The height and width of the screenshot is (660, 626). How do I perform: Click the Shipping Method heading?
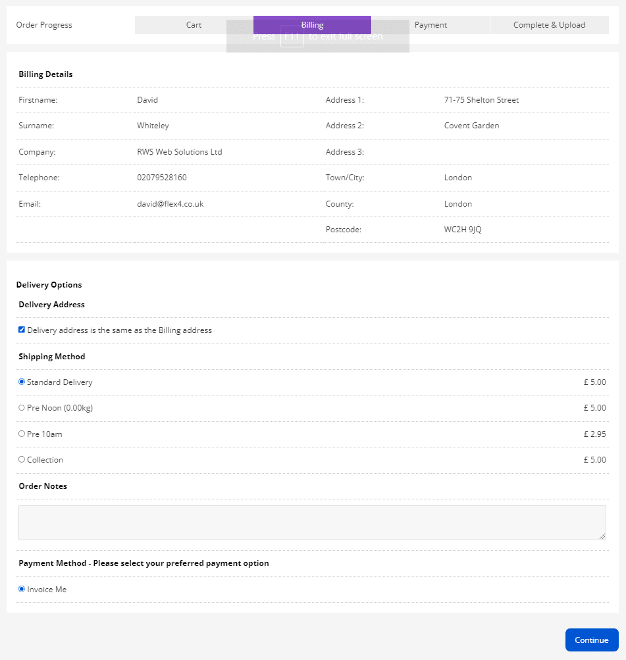(52, 357)
